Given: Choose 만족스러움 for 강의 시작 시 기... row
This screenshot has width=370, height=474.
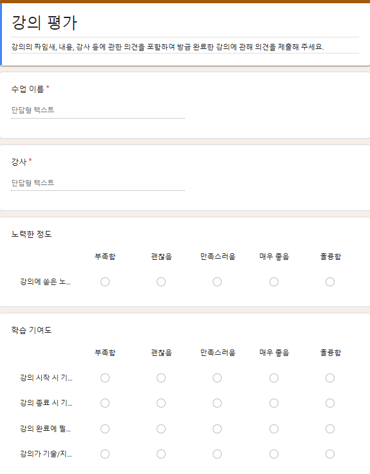Looking at the screenshot, I should 217,378.
